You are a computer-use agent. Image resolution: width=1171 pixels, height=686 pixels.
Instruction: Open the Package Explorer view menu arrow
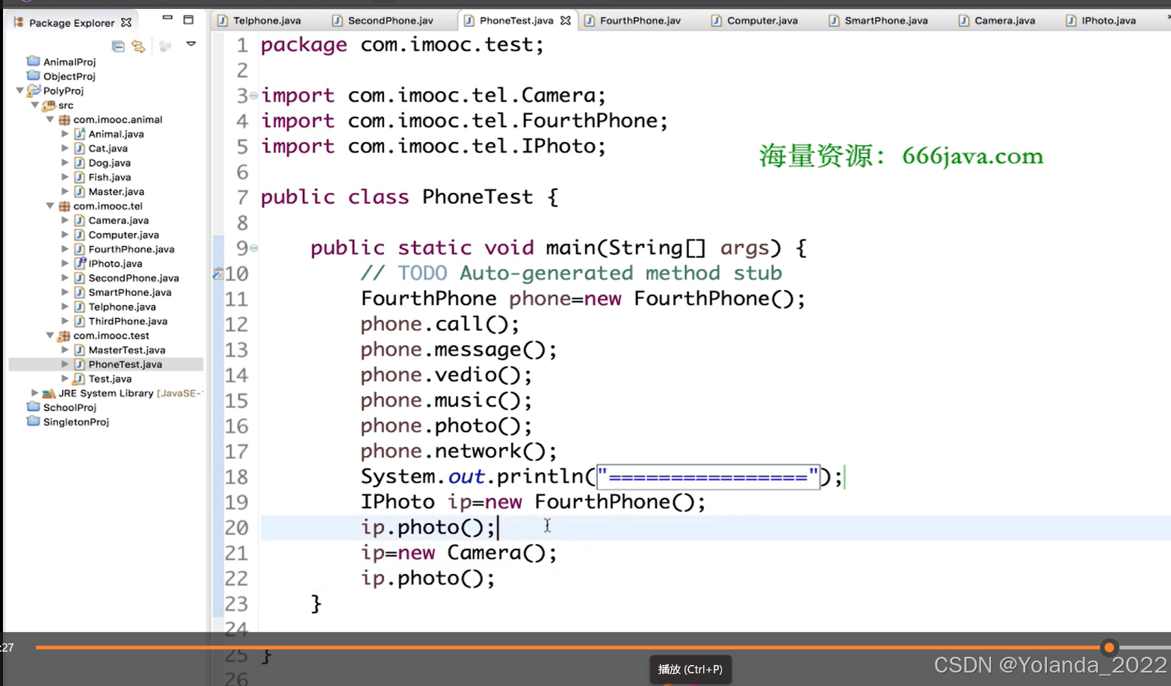coord(191,44)
